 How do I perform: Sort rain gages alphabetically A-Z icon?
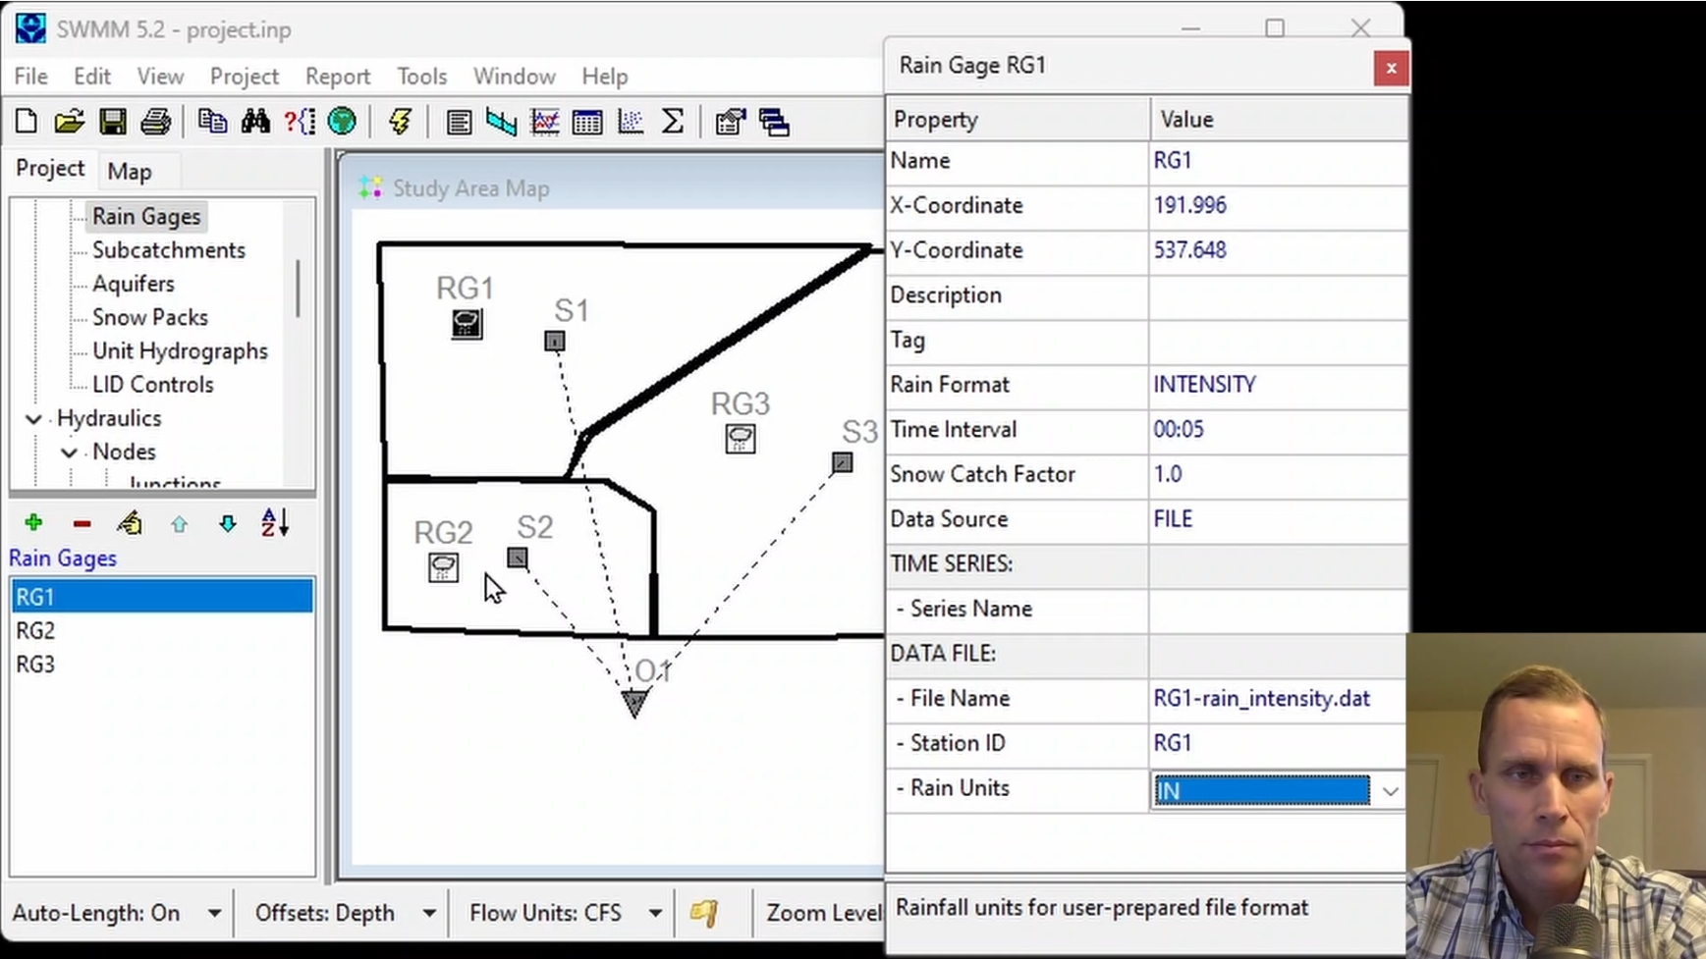pyautogui.click(x=275, y=523)
